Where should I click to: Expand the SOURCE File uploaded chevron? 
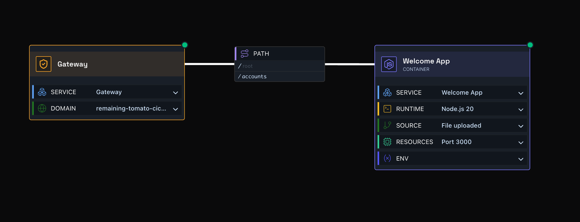tap(521, 126)
